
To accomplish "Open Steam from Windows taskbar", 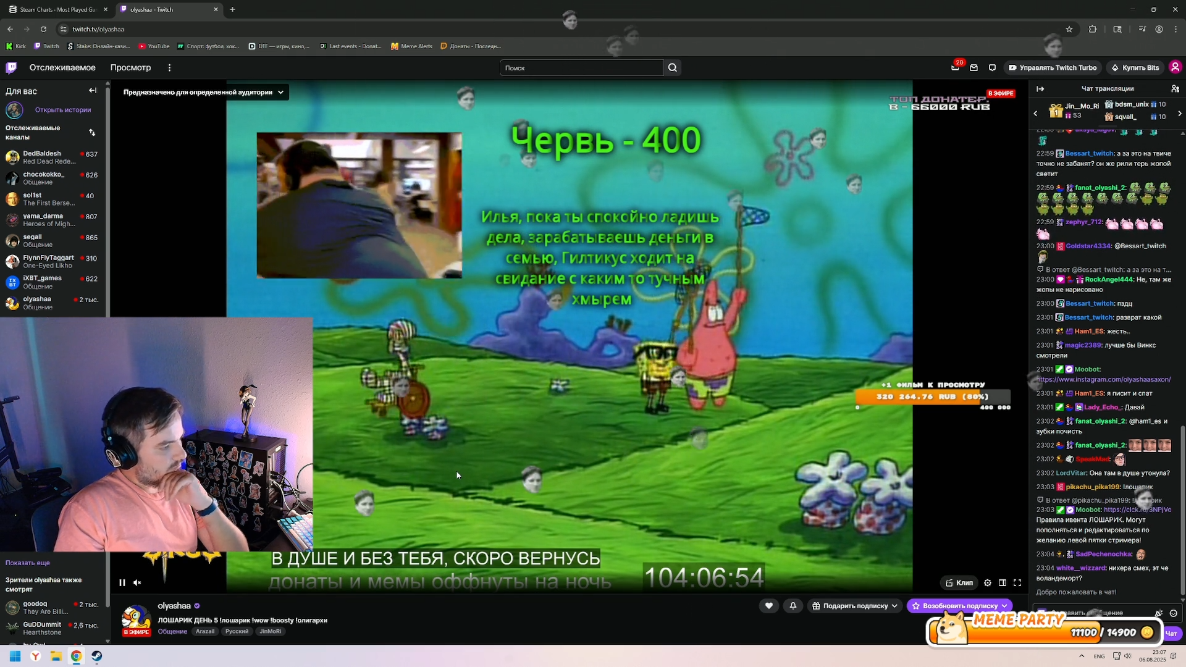I will [97, 656].
